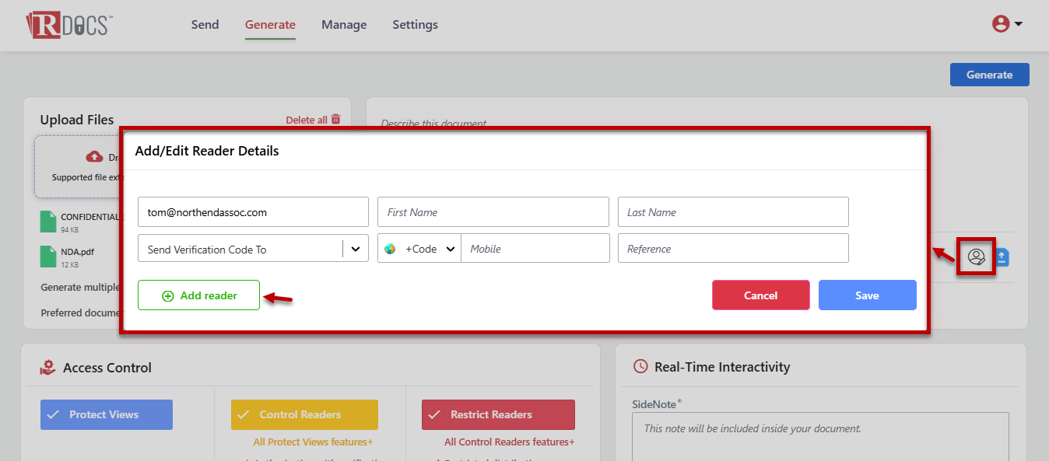Toggle the Restrict Readers option
The width and height of the screenshot is (1049, 461).
pos(498,415)
